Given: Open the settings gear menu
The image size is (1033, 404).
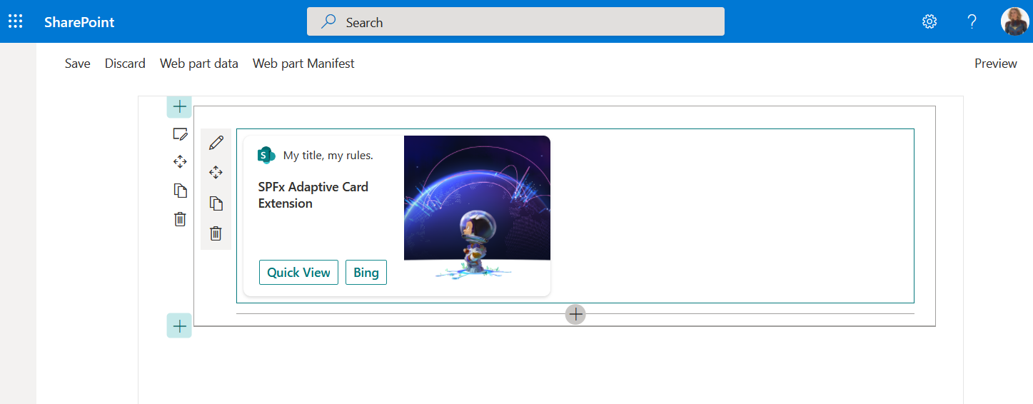Looking at the screenshot, I should pyautogui.click(x=929, y=21).
